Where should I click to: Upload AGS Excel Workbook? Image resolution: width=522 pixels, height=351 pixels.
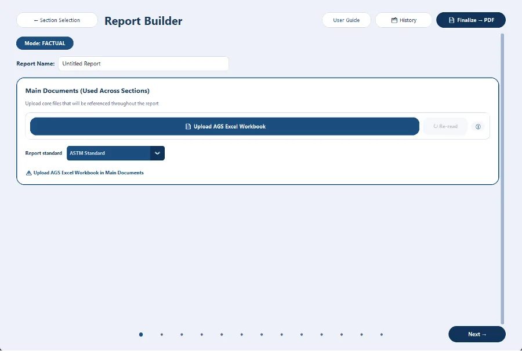click(x=224, y=126)
